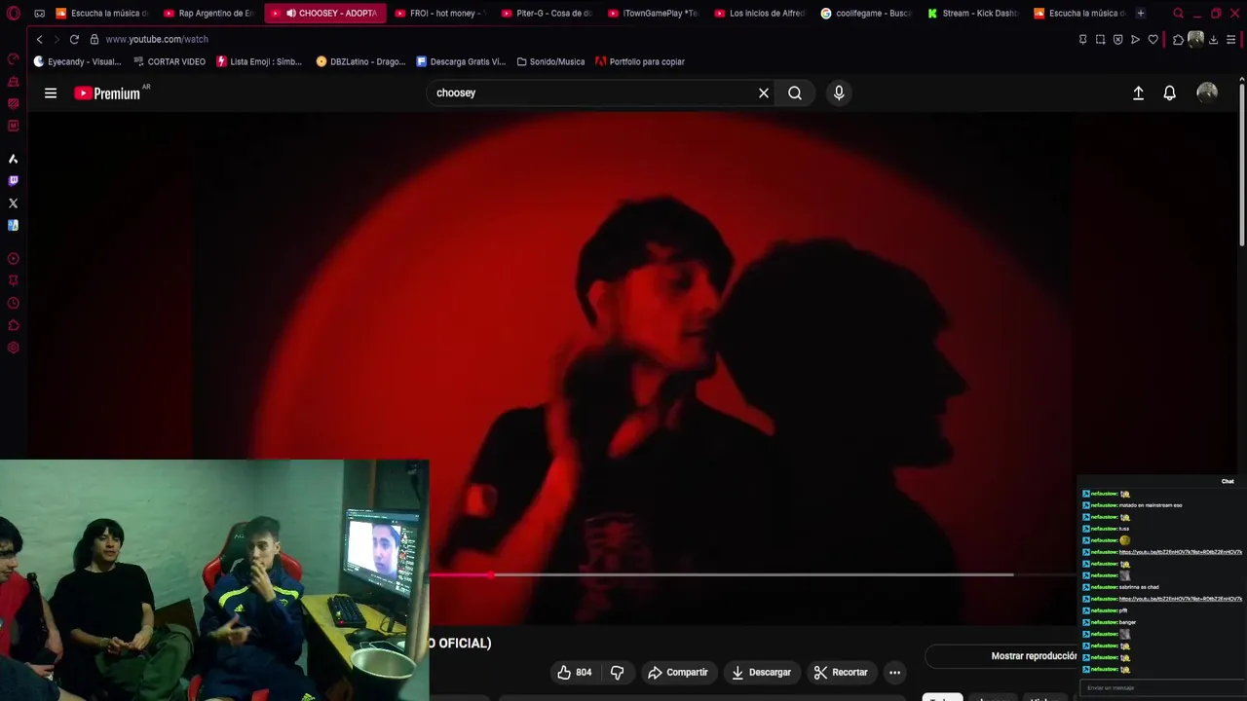This screenshot has width=1247, height=701.
Task: Open Portfolio para copiar bookmark
Action: 640,61
